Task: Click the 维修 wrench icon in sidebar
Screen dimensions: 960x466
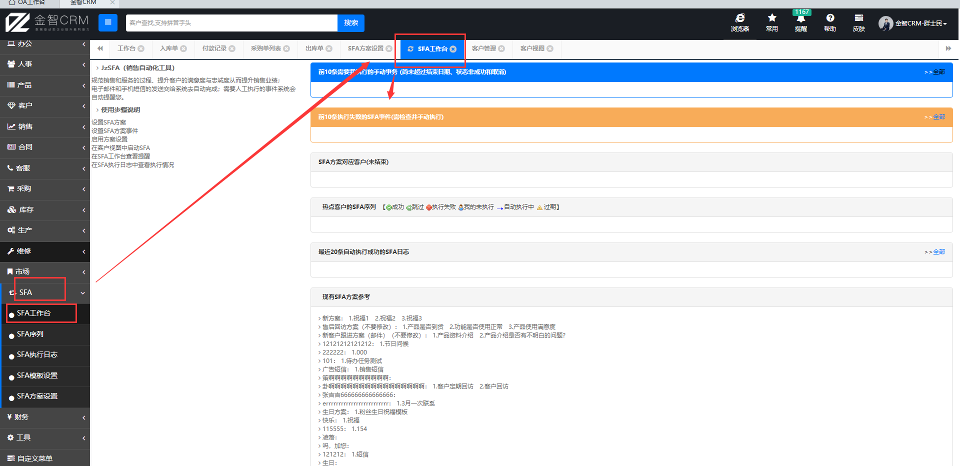Action: point(10,251)
